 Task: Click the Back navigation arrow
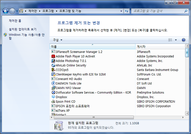point(6,11)
